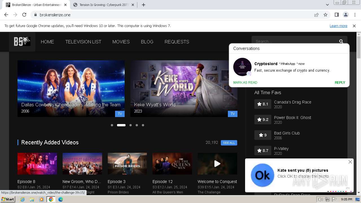Click the BS site logo

pos(22,42)
